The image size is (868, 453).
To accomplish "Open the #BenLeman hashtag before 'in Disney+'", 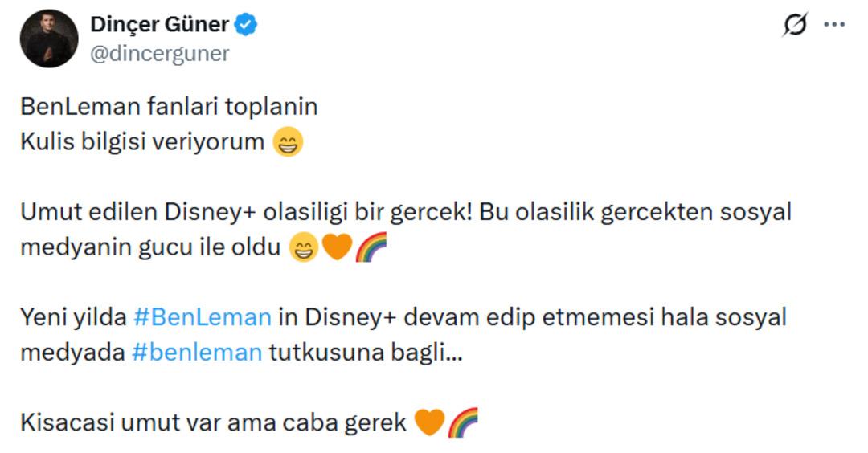I will click(x=201, y=317).
